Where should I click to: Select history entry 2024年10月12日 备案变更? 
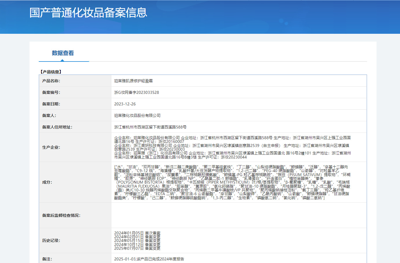click(137, 245)
